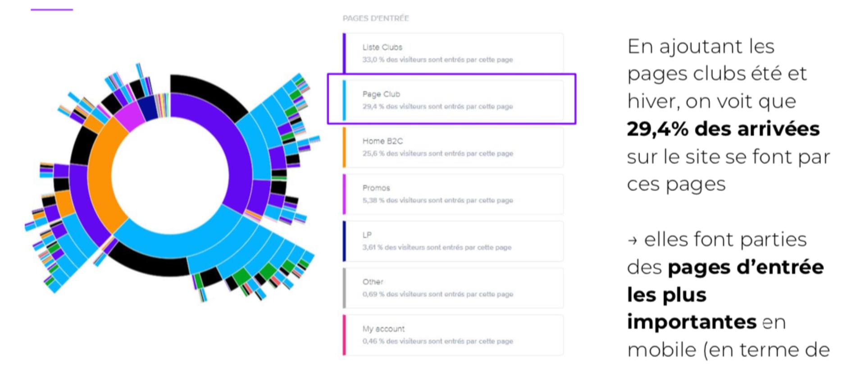Click the violet color bar beside Liste Clubs
This screenshot has width=865, height=368.
[344, 53]
